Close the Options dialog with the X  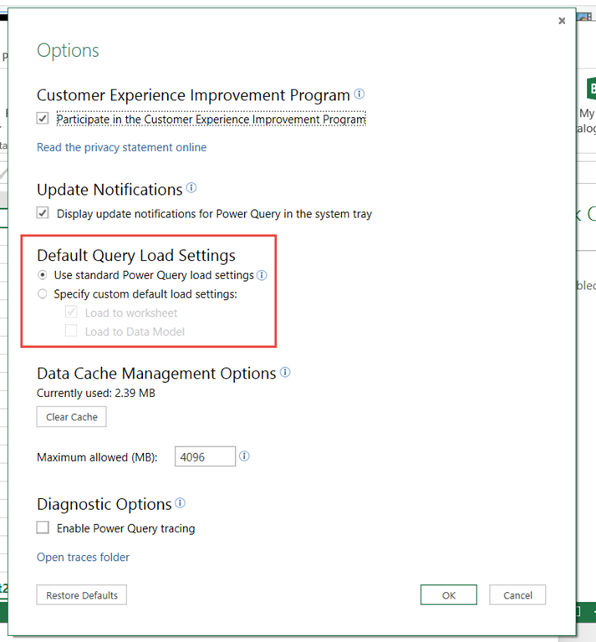(x=562, y=21)
